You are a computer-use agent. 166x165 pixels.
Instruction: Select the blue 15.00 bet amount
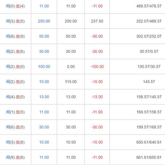(x=44, y=82)
